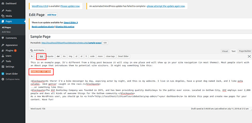
Task: Toggle distraction-free writing mode icon
Action: click(249, 56)
